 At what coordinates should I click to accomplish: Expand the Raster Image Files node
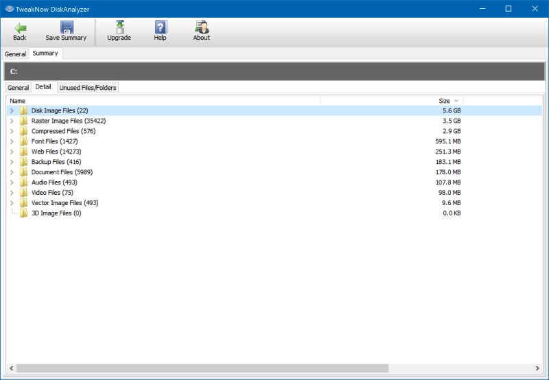coord(12,121)
